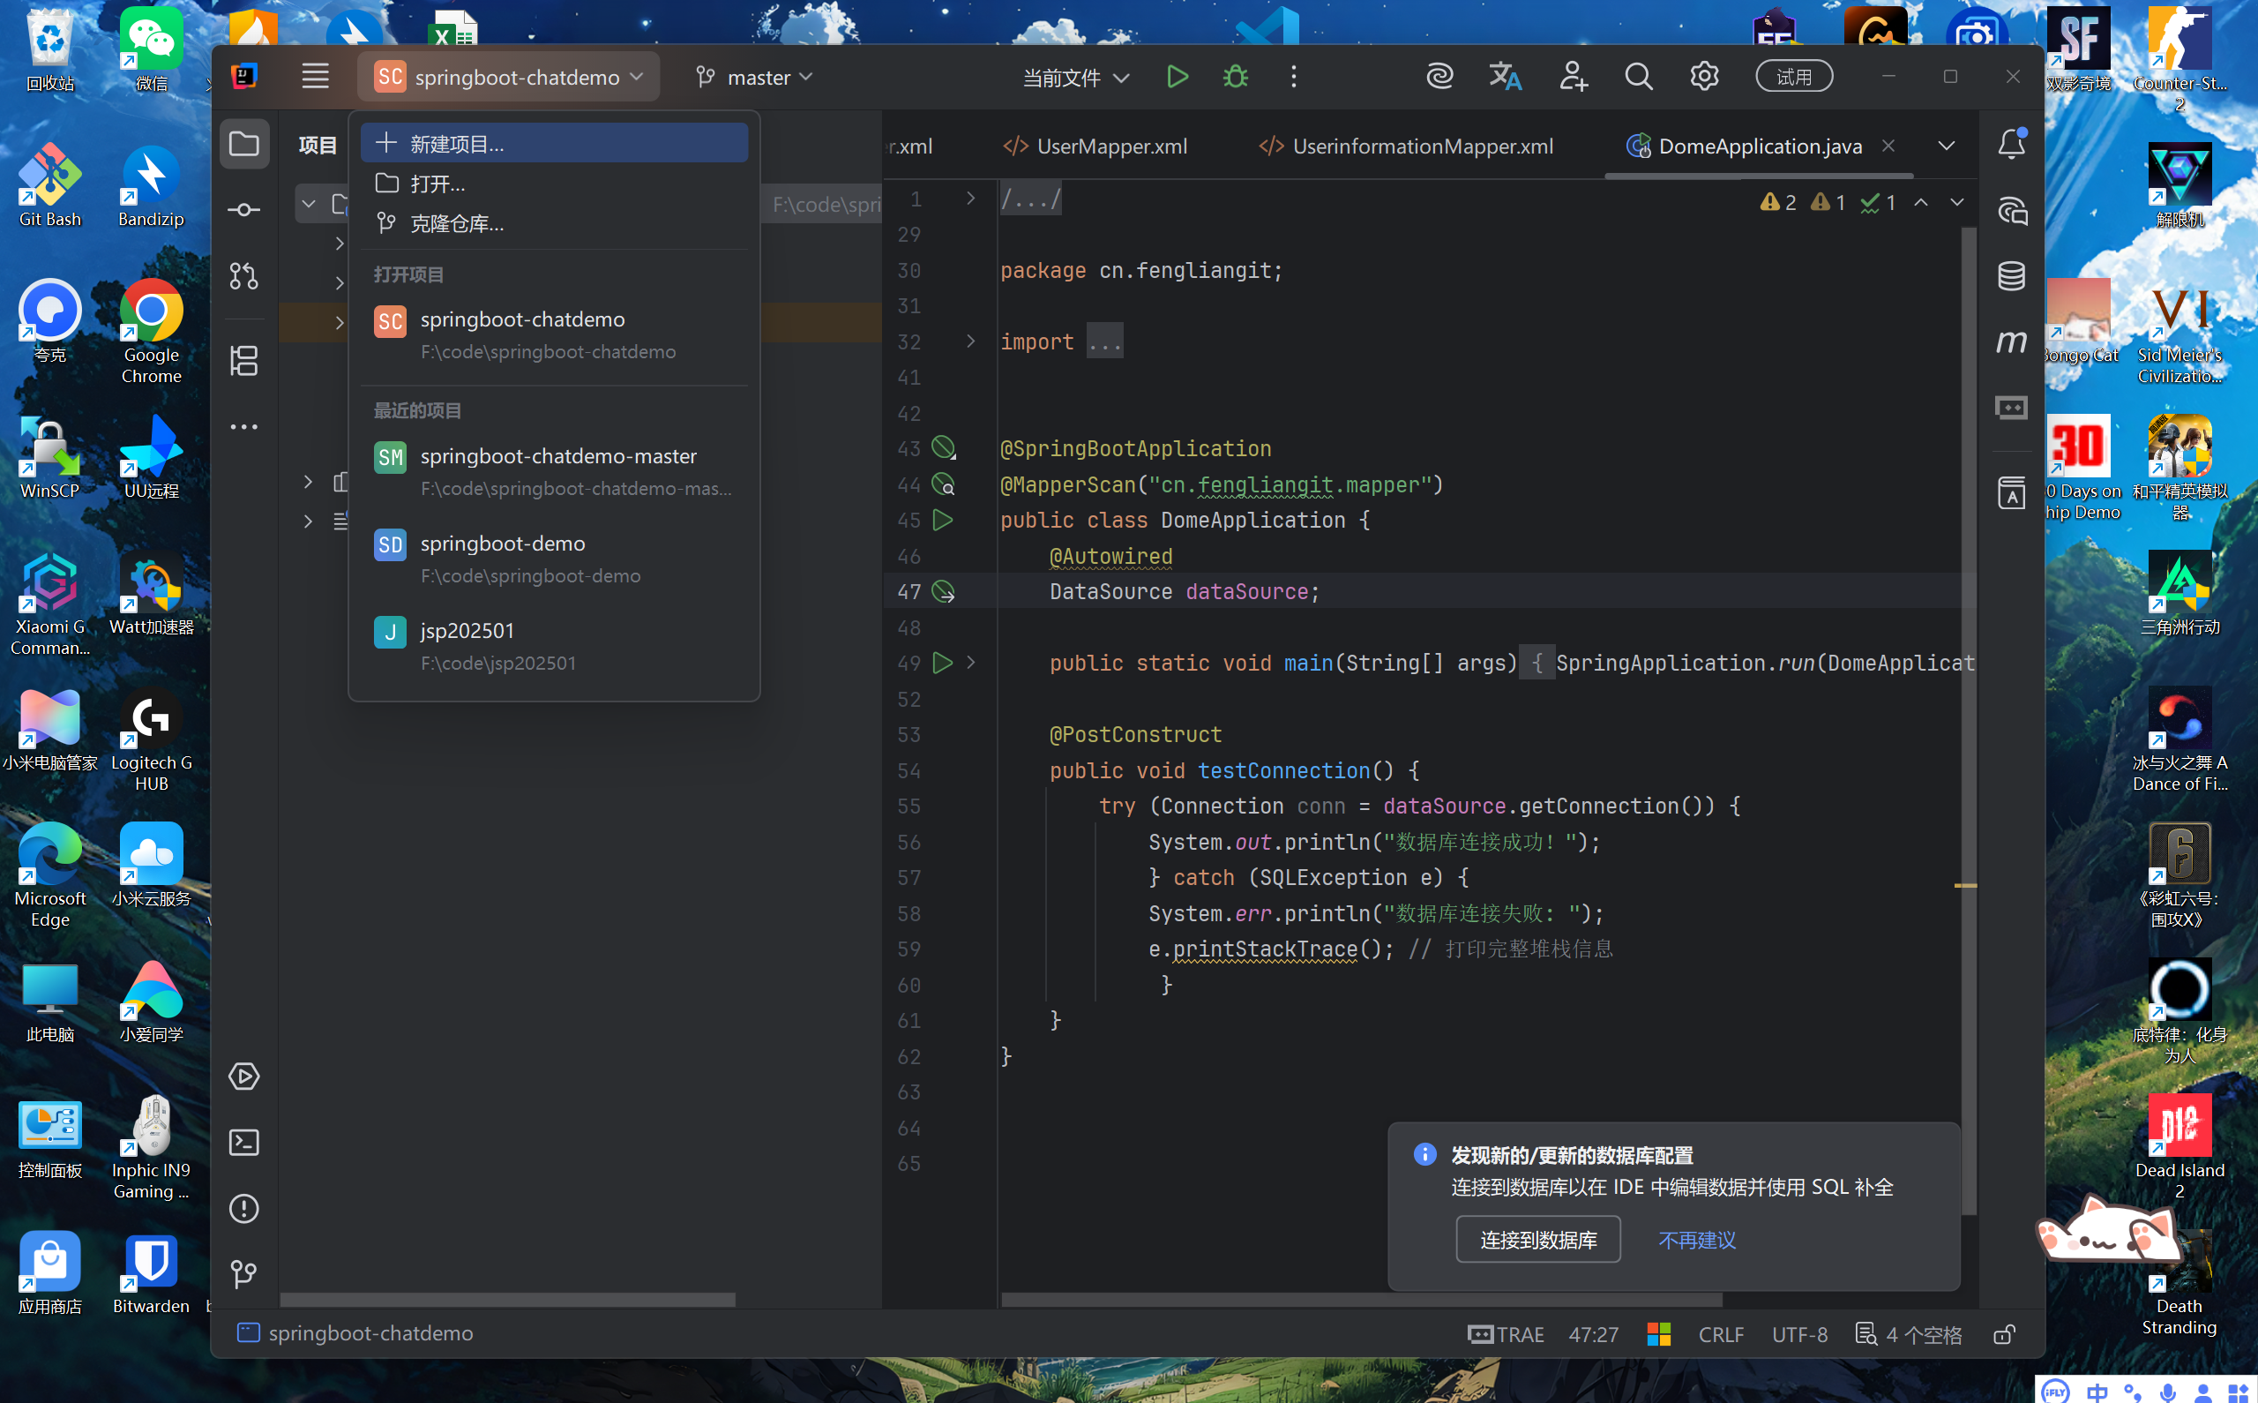
Task: Show the hidden editor tabs dropdown
Action: click(x=1947, y=146)
